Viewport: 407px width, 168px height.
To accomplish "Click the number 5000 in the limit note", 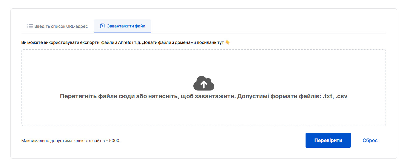I will pos(114,141).
